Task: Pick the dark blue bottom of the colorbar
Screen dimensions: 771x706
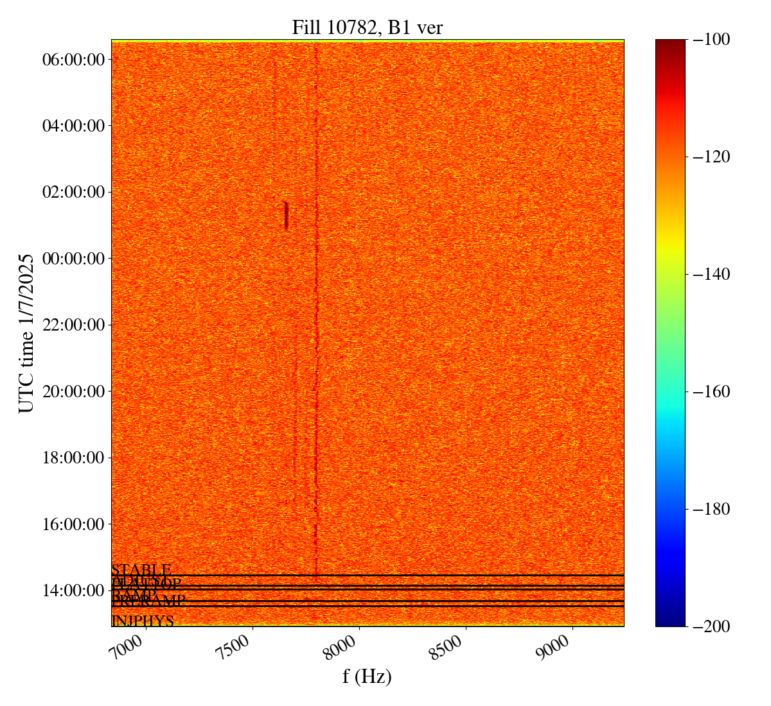Action: pos(670,621)
